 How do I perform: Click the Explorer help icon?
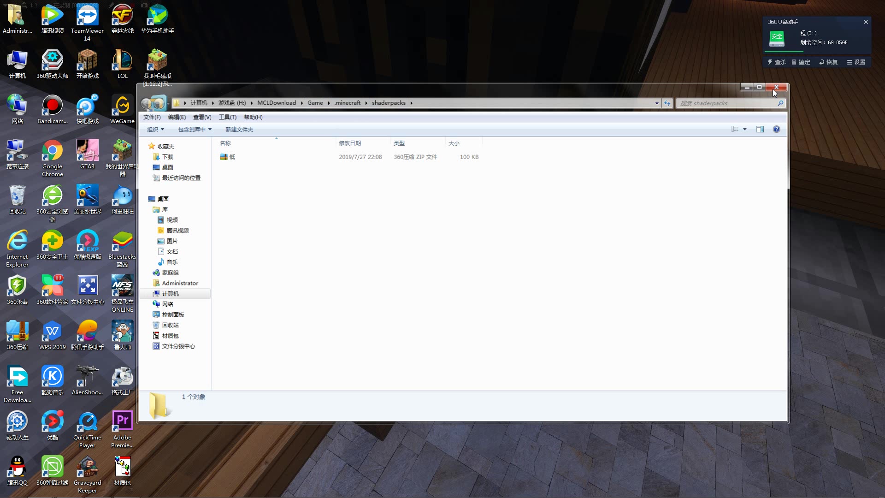pyautogui.click(x=776, y=129)
